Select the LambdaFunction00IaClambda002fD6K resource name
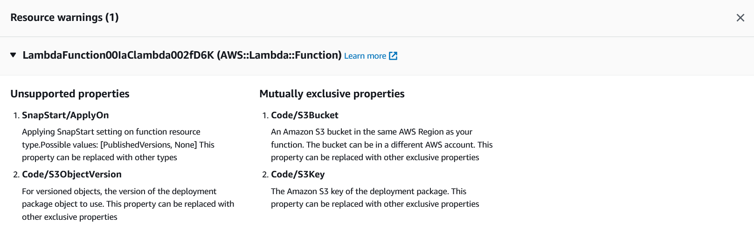Image resolution: width=754 pixels, height=237 pixels. 118,55
